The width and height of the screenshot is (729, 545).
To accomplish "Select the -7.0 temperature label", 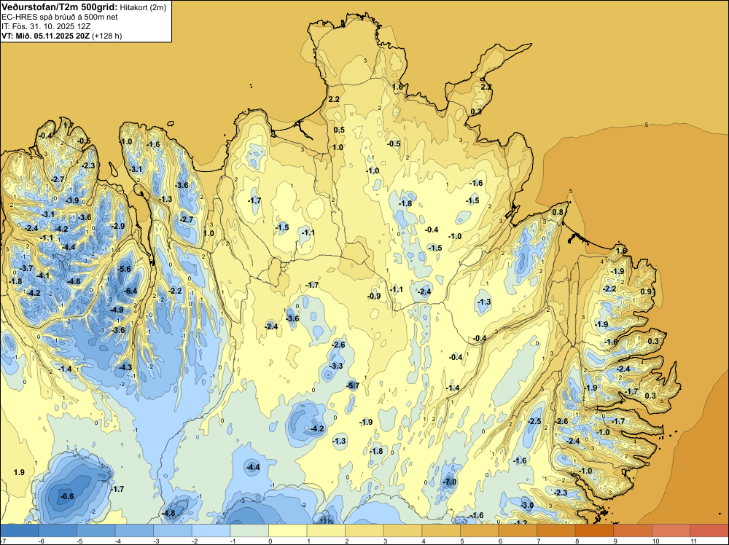I will (450, 482).
